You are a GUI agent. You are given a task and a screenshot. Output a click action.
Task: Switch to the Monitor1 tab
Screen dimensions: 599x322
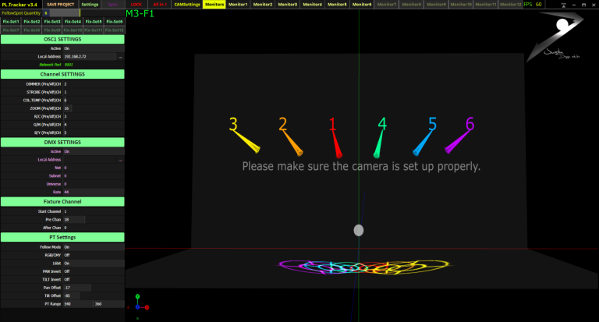point(237,5)
